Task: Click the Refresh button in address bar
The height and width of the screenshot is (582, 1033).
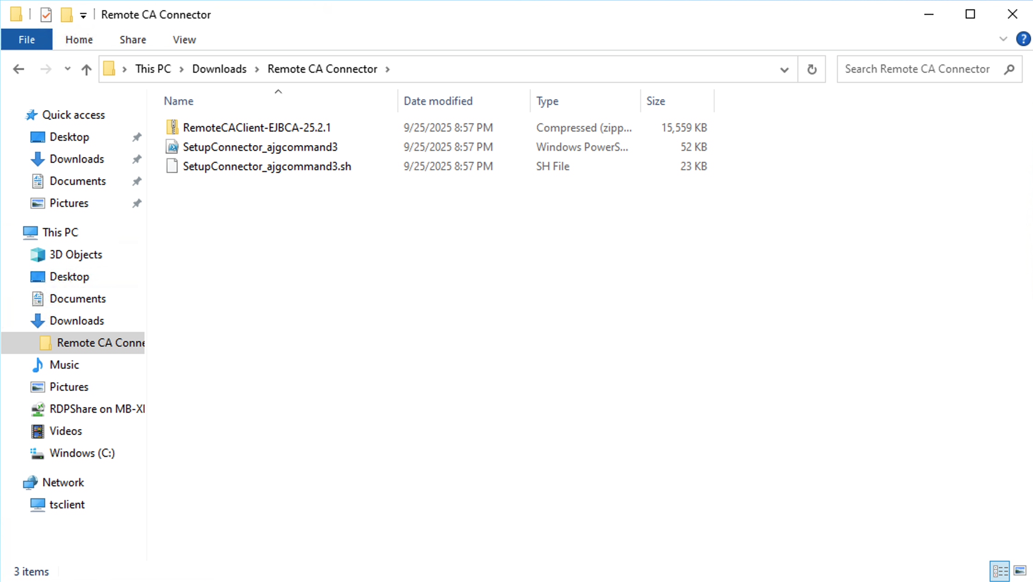Action: [x=812, y=69]
